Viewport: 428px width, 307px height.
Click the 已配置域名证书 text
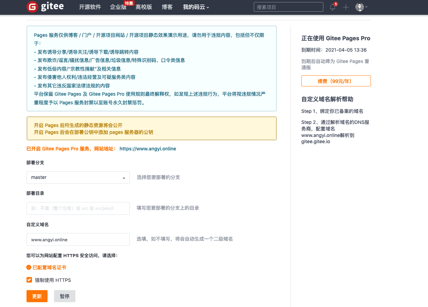point(50,267)
